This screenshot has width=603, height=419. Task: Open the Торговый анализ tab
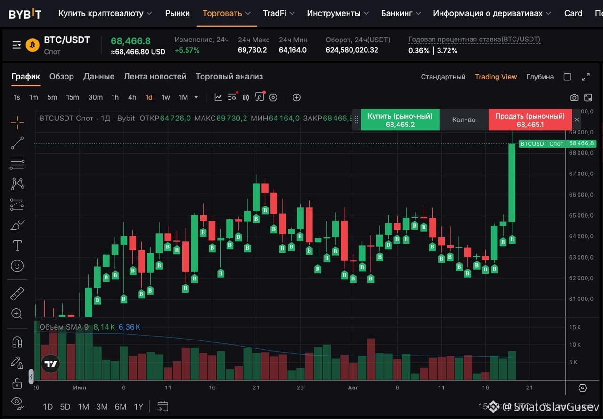229,76
